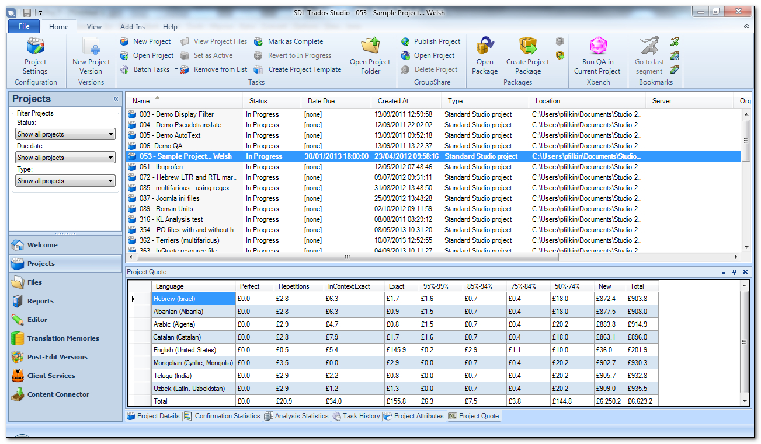Open the Confirmation Statistics tab
This screenshot has width=761, height=444.
click(222, 416)
